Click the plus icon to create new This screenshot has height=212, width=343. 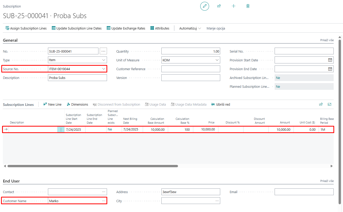click(x=233, y=6)
